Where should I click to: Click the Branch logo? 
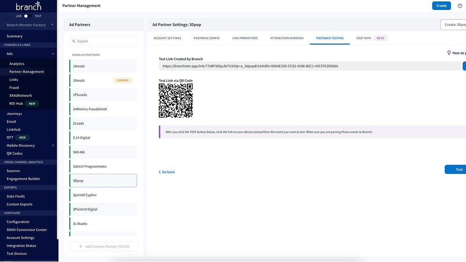29,6
